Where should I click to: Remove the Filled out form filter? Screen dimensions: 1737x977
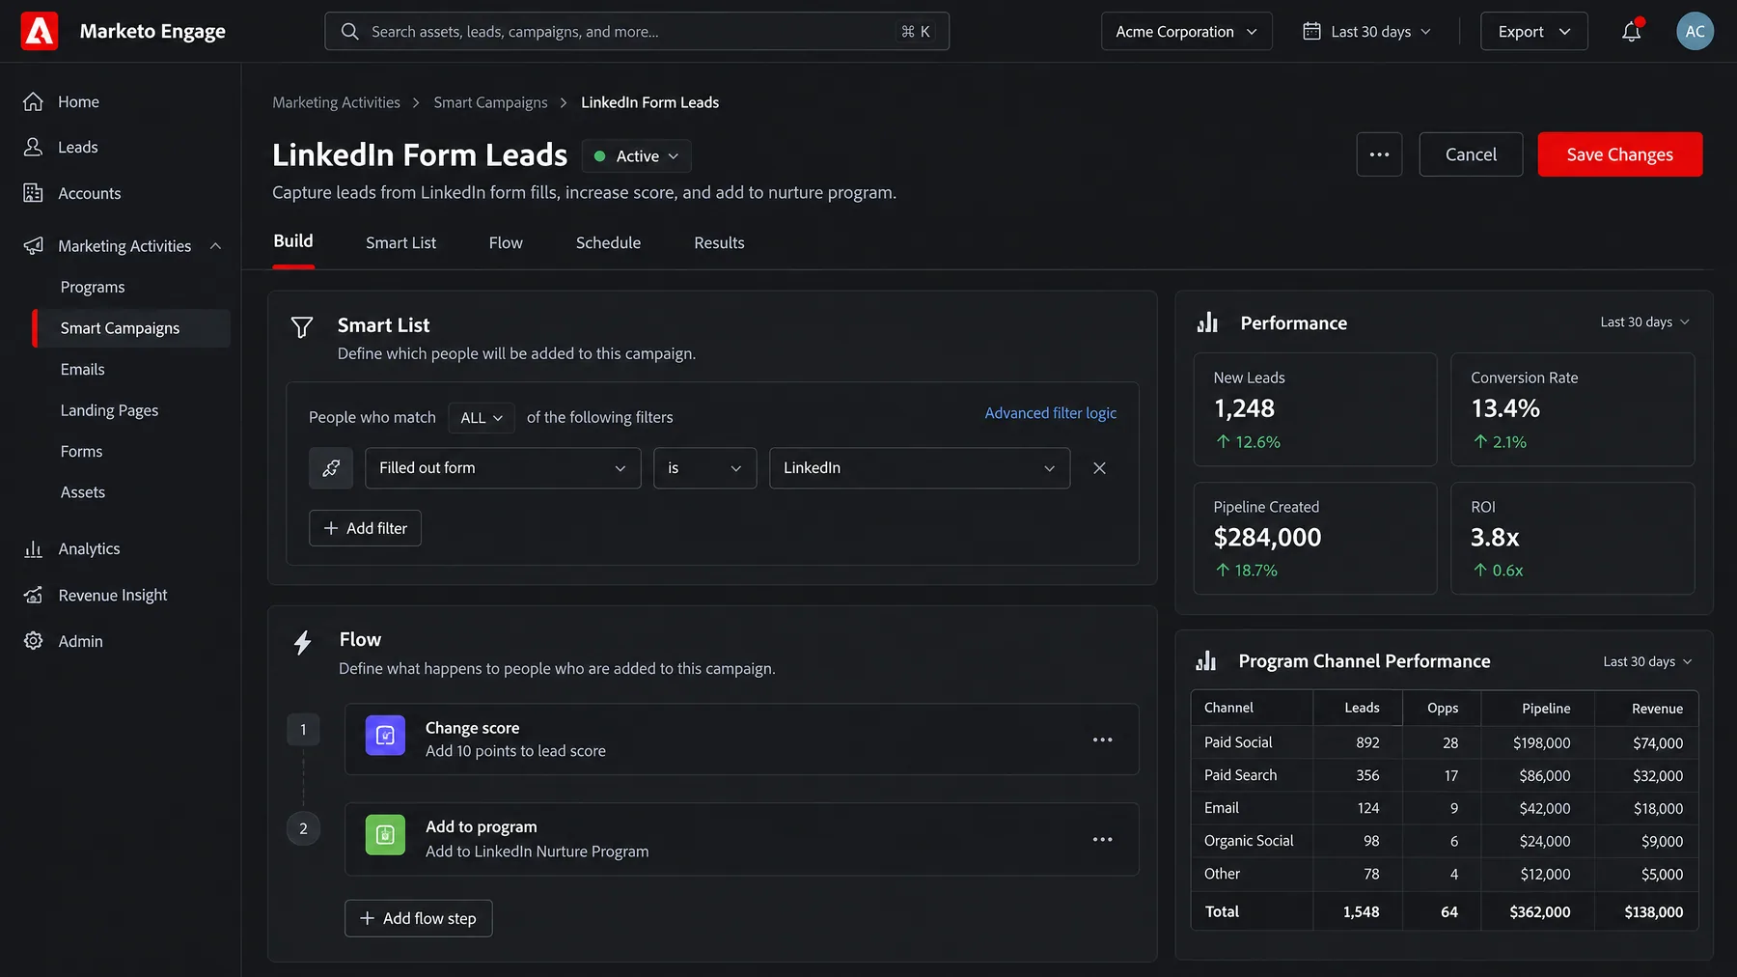pyautogui.click(x=1099, y=468)
